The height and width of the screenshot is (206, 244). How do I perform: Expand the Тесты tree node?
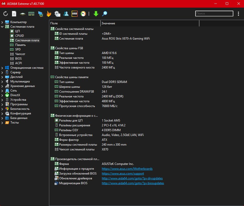(2, 123)
